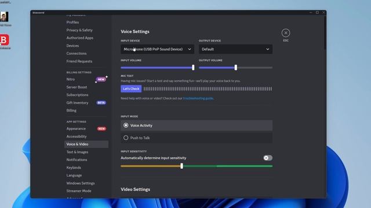Click the NEW badge next to Appearance

pos(101,128)
